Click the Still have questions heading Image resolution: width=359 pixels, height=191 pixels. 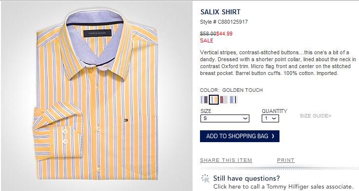coord(246,178)
